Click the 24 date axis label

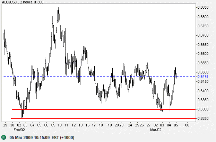pyautogui.click(x=130, y=125)
